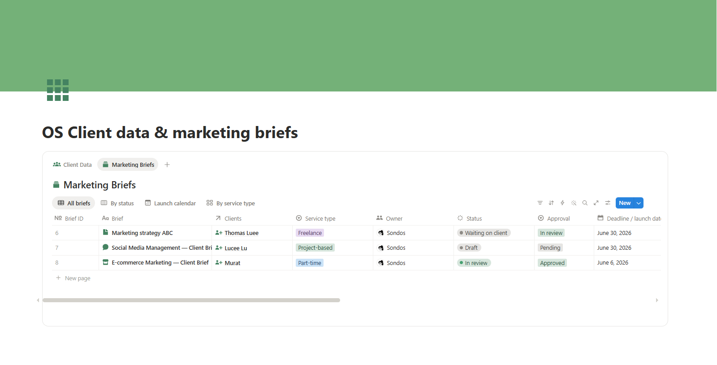Open Social Media Management — Client Brief
Screen dimensions: 717x365
point(162,248)
